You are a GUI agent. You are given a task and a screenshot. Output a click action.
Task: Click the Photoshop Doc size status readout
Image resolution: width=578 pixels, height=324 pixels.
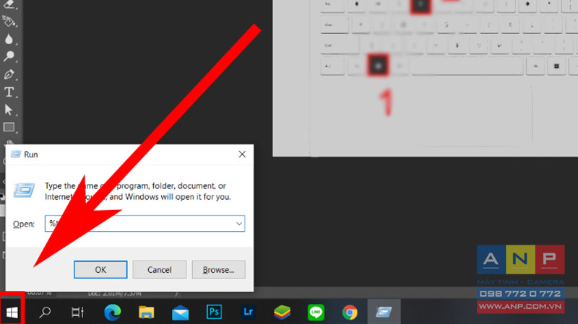point(115,294)
